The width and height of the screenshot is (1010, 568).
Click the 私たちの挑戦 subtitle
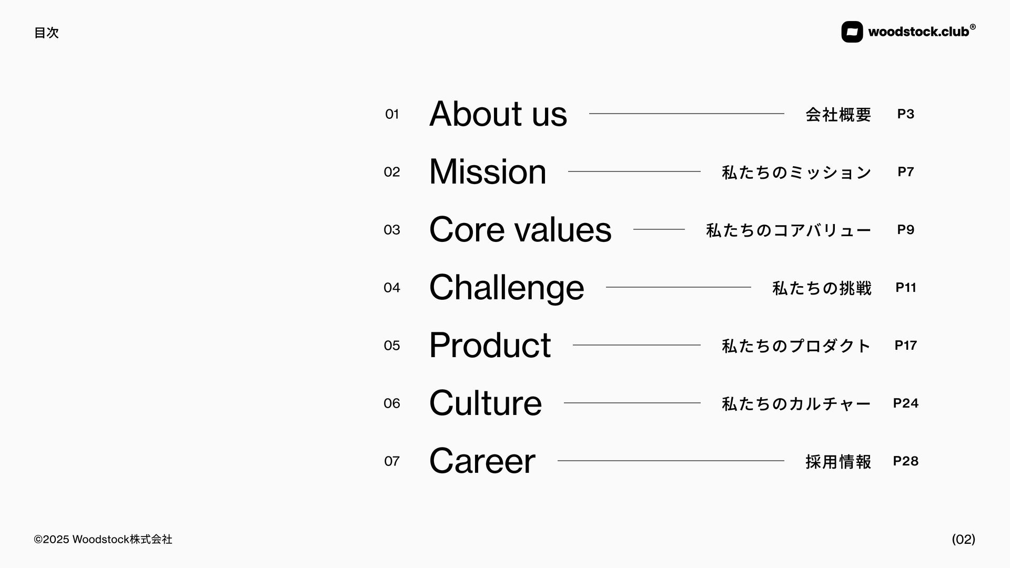pos(822,288)
